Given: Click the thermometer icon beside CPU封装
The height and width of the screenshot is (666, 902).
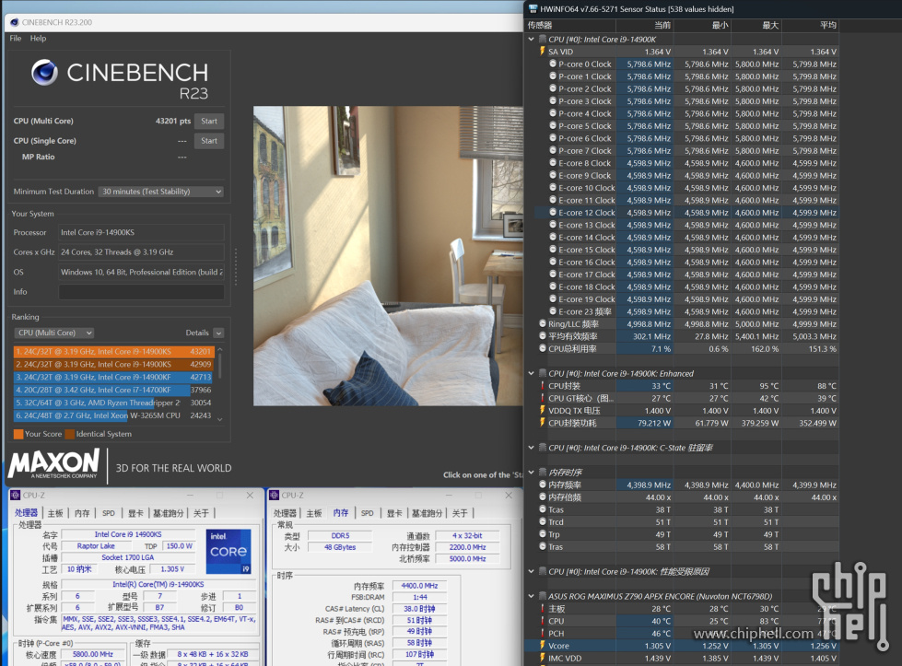Looking at the screenshot, I should 542,386.
